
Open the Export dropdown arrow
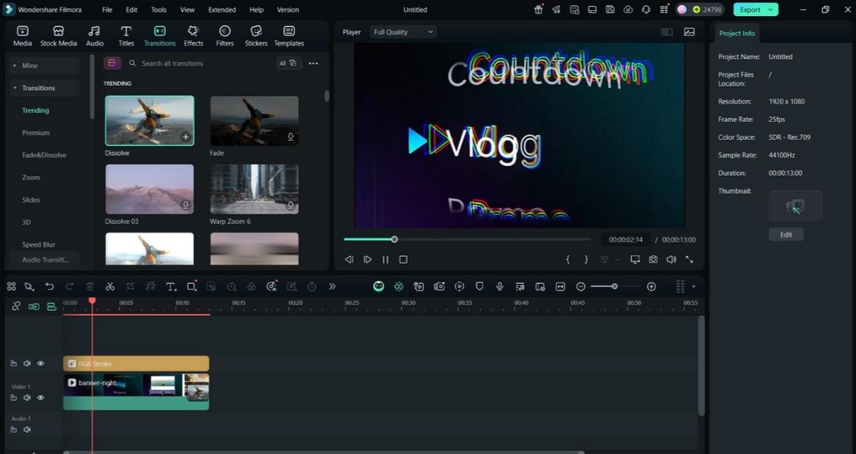[x=770, y=9]
